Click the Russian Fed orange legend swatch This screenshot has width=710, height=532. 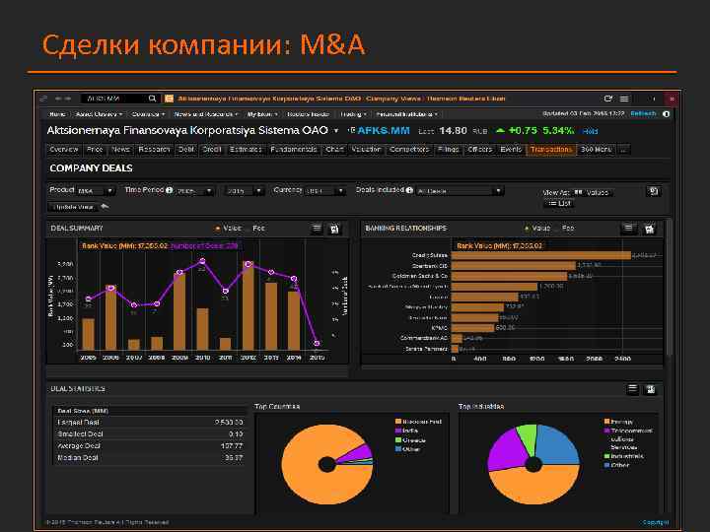398,422
